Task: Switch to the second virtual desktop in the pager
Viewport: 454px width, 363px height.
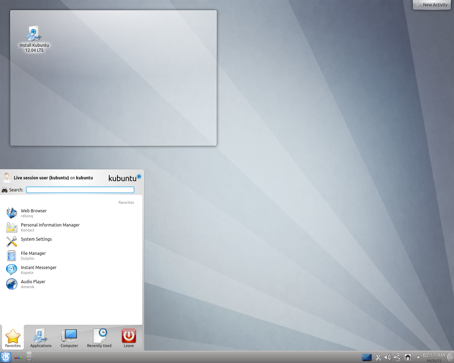Action: click(29, 360)
